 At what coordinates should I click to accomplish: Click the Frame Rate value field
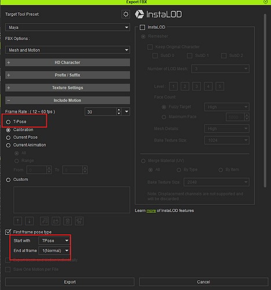pyautogui.click(x=101, y=112)
